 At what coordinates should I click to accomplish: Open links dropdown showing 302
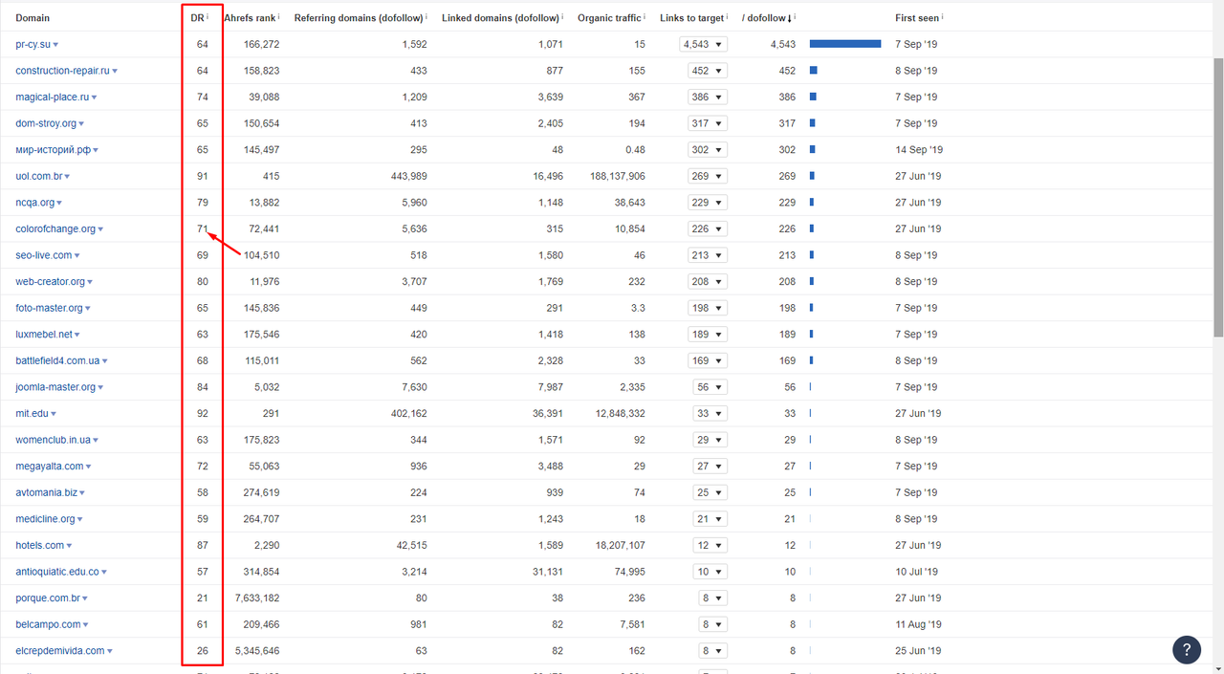708,149
